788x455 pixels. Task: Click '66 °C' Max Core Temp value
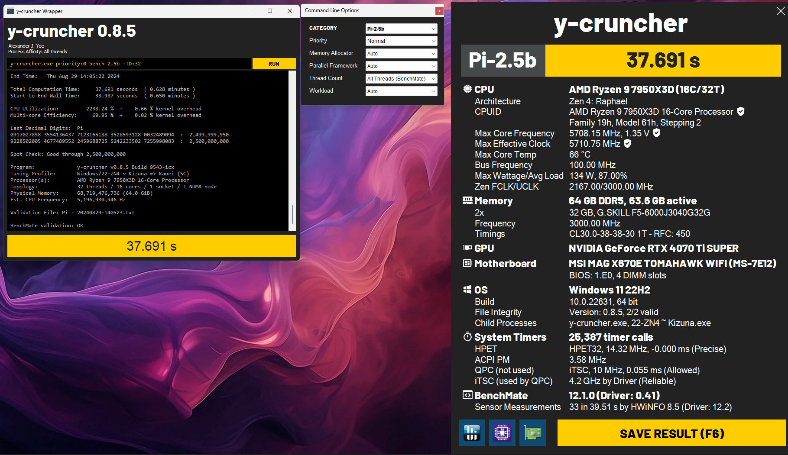click(580, 155)
